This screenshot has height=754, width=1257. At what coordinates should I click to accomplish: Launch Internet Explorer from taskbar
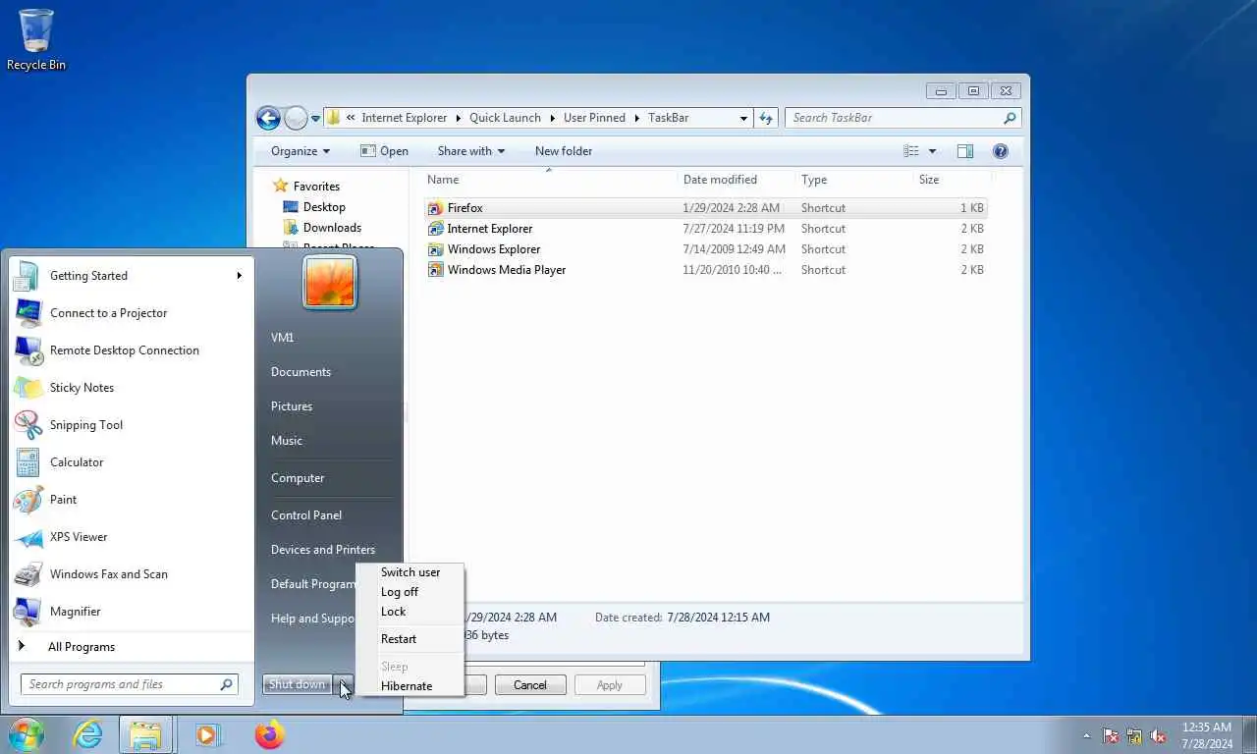click(x=87, y=734)
